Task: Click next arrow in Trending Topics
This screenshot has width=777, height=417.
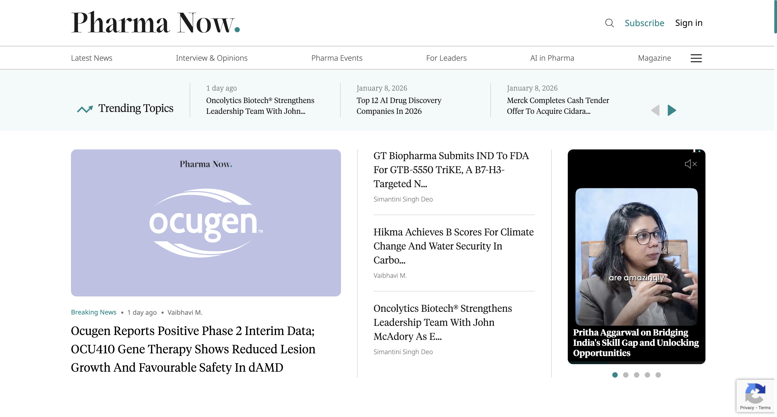Action: click(672, 110)
